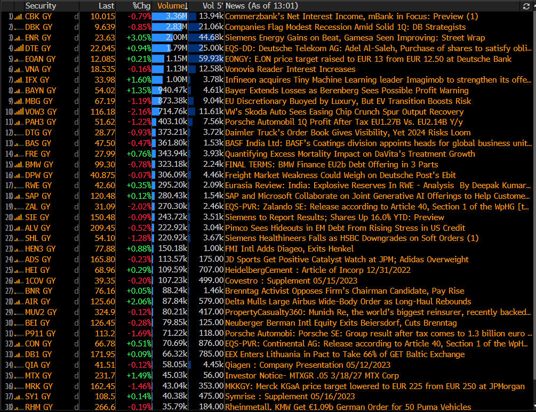Select the P911 GY ticker

(x=41, y=334)
